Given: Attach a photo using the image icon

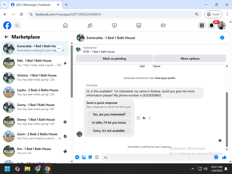Looking at the screenshot, I should point(84,157).
